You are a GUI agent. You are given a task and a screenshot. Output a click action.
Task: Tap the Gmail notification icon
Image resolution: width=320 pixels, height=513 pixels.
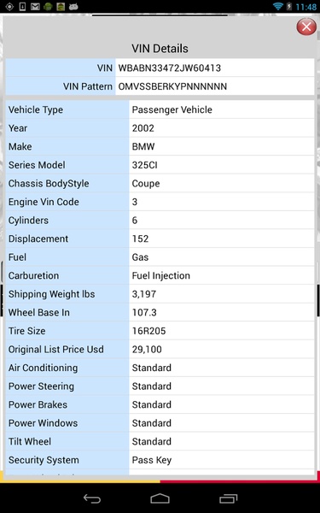[35, 7]
